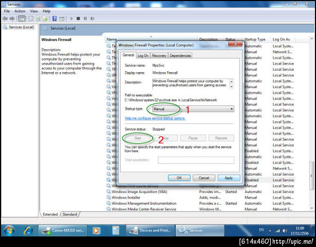
Task: Confirm the dialog with OK
Action: pos(179,178)
